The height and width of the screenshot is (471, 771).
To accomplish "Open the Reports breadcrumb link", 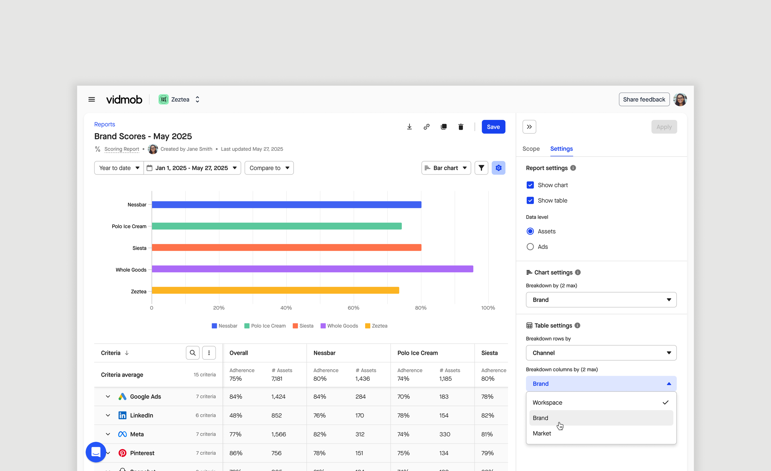I will (x=105, y=124).
